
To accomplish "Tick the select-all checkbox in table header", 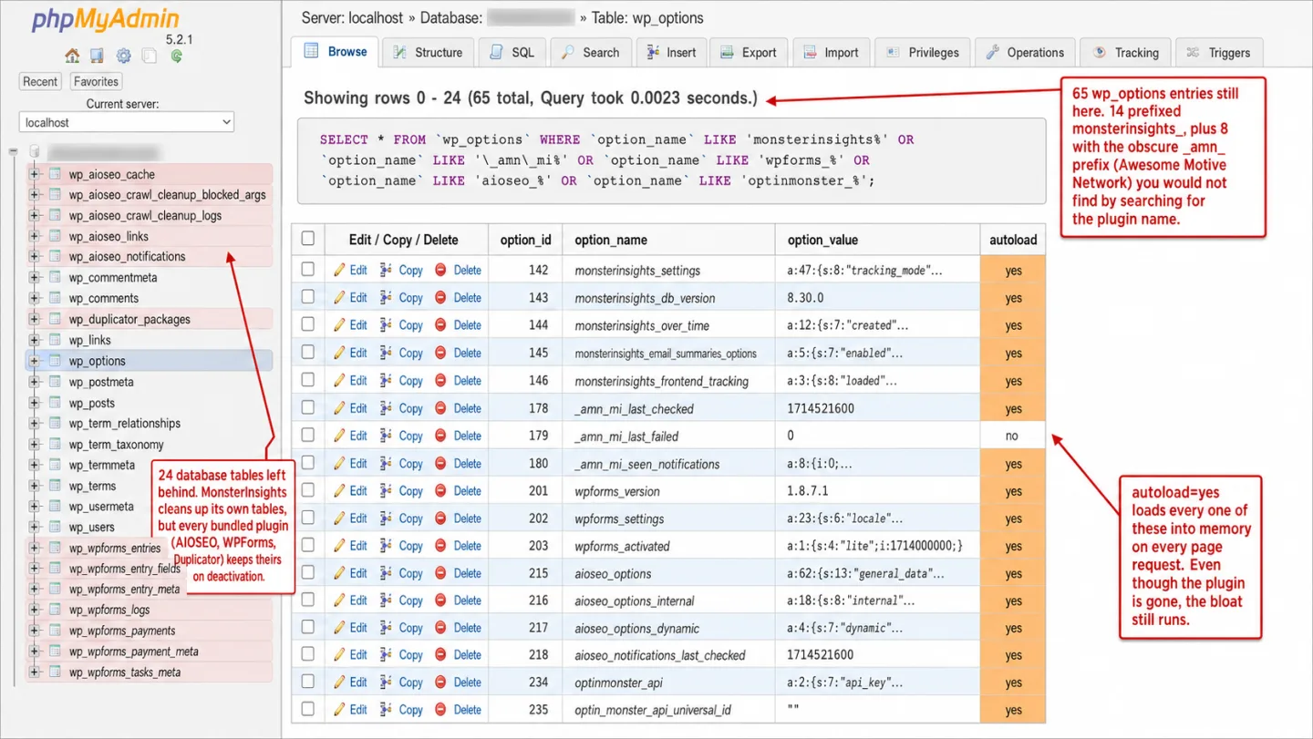I will [x=308, y=239].
